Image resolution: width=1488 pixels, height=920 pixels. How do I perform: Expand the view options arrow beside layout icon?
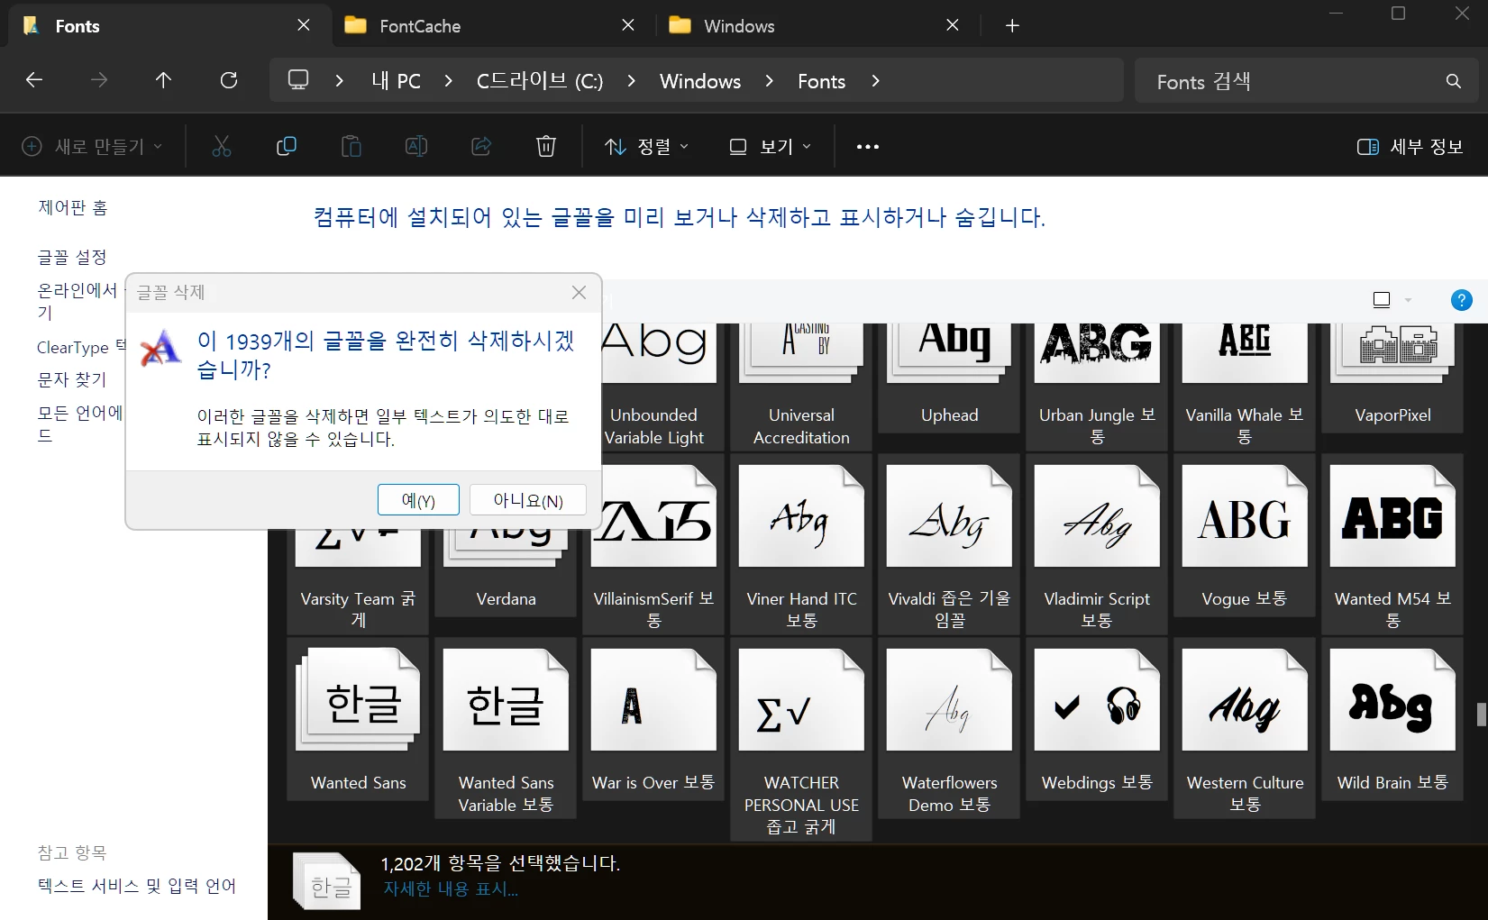[x=1408, y=300]
